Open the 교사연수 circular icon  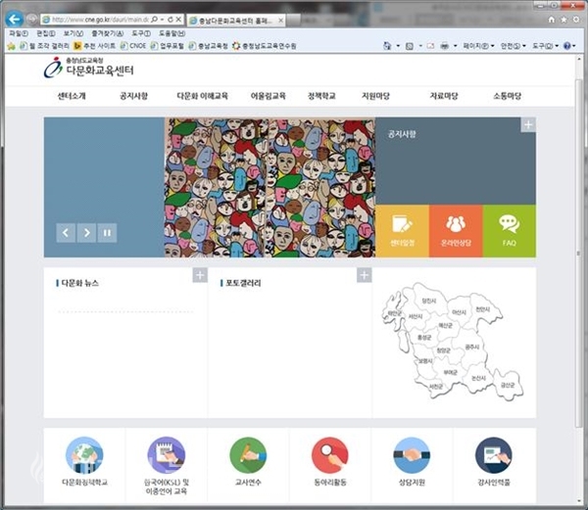[x=248, y=456]
